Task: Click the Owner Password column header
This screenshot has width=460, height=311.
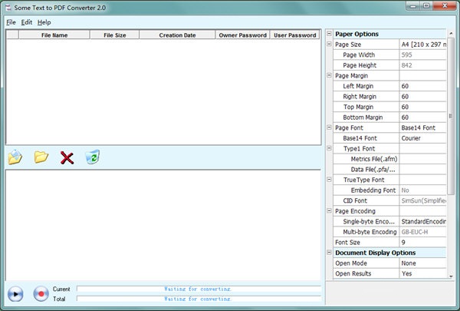Action: click(x=242, y=35)
